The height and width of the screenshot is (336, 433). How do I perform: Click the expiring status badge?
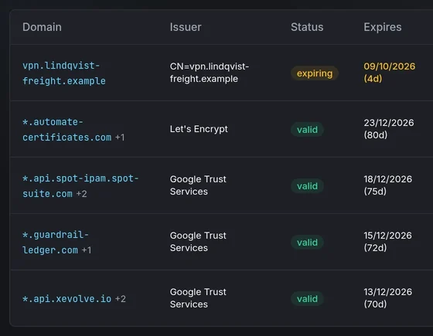[315, 73]
